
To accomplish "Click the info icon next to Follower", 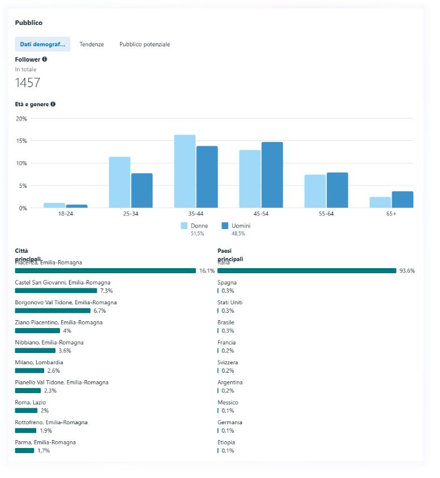I will tap(45, 59).
